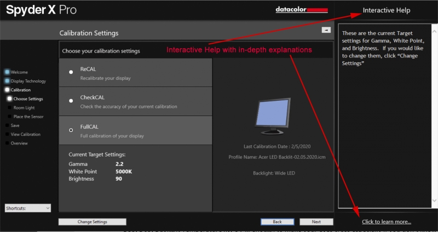
Task: Click the 'Full calibration of your display' description
Action: coord(112,136)
